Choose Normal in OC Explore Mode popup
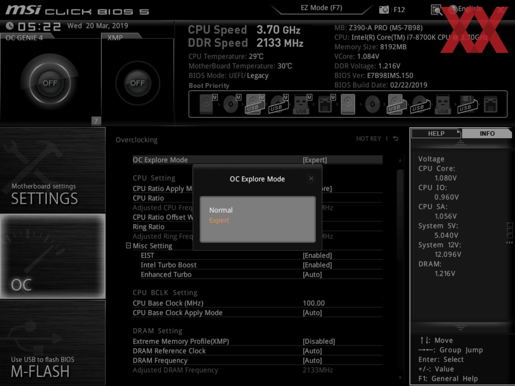Image resolution: width=515 pixels, height=386 pixels. pos(221,210)
